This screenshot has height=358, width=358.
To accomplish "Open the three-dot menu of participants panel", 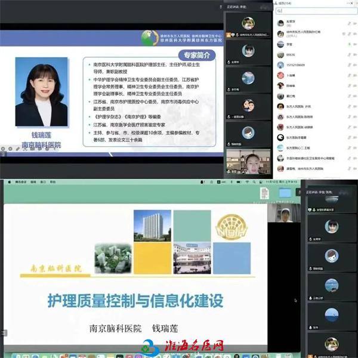I will [x=349, y=3].
